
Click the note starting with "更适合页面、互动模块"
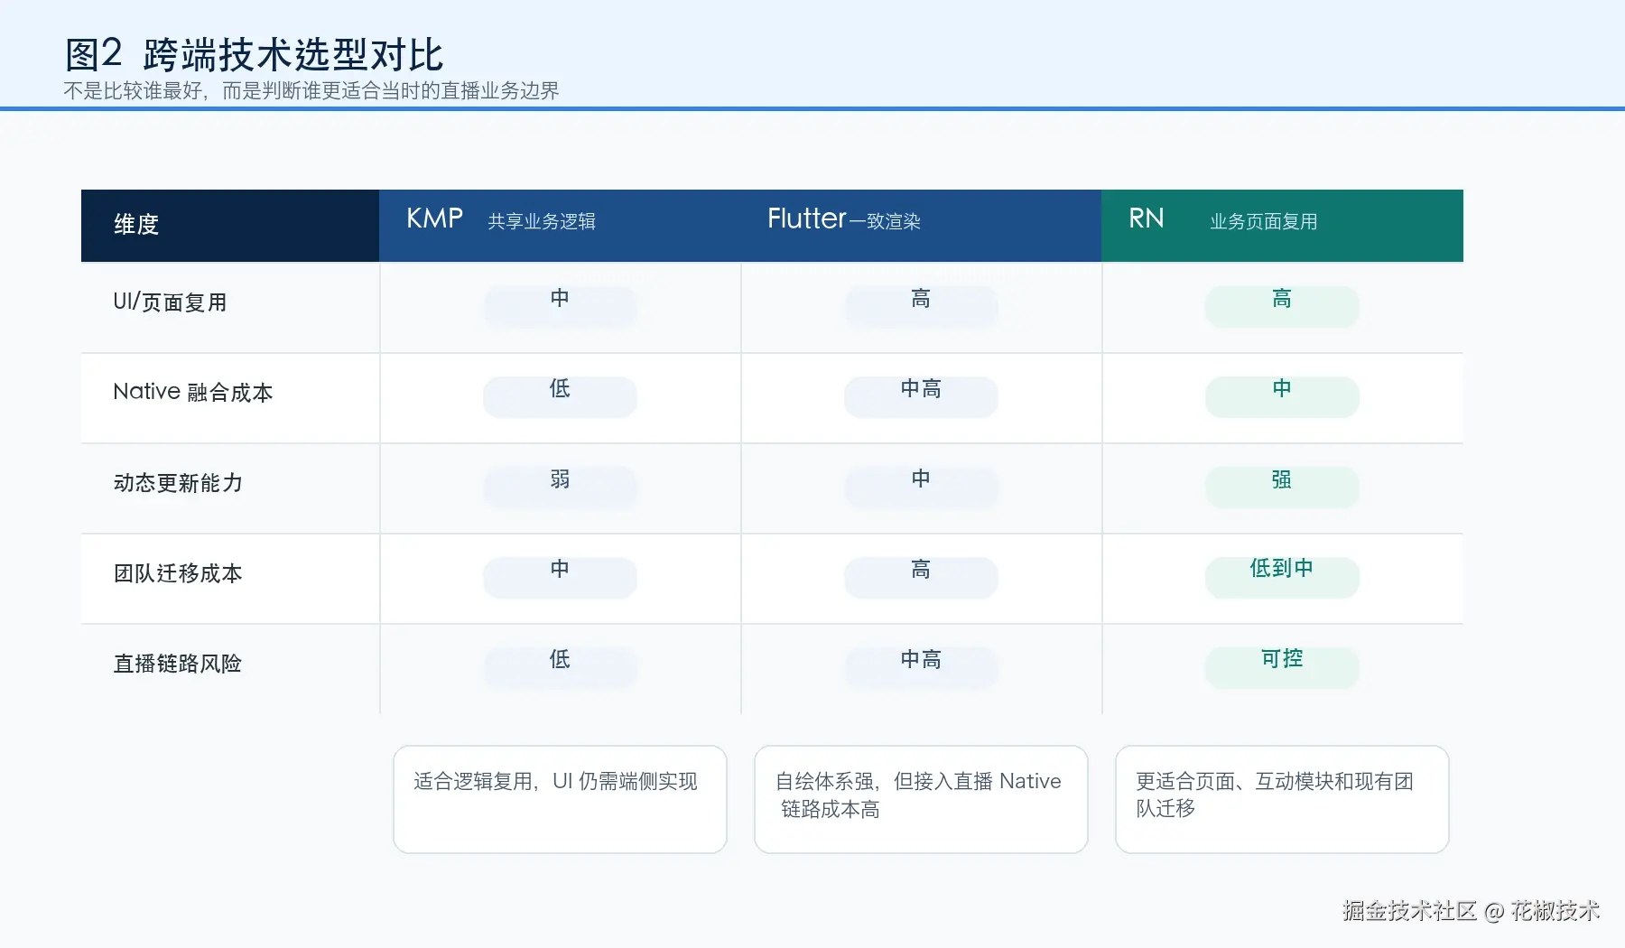point(1282,799)
